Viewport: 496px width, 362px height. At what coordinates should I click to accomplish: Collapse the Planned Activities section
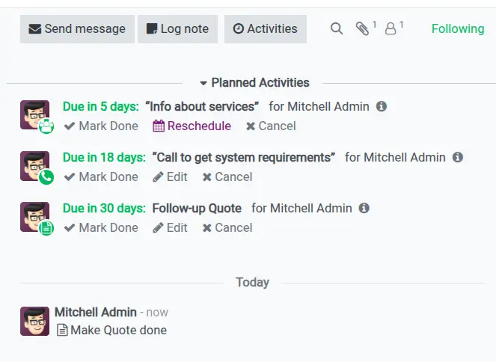tap(254, 83)
